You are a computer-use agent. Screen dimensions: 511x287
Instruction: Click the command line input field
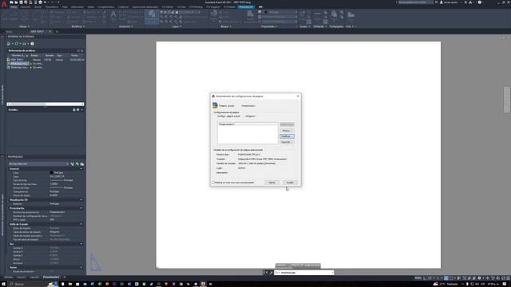point(303,273)
